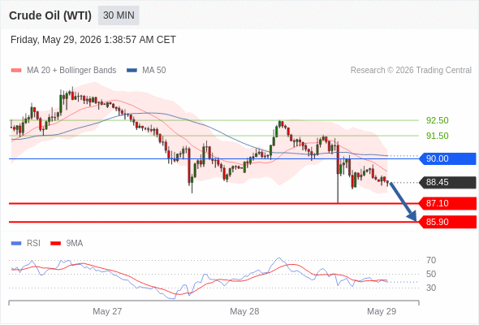479x325 pixels.
Task: Click Research © 2026 Trading Central credit
Action: click(411, 71)
